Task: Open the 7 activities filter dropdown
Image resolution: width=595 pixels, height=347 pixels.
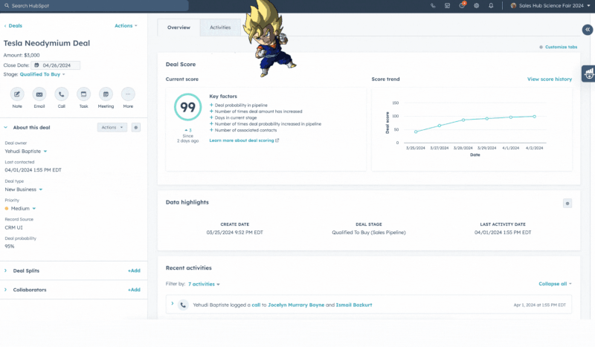Action: tap(204, 284)
